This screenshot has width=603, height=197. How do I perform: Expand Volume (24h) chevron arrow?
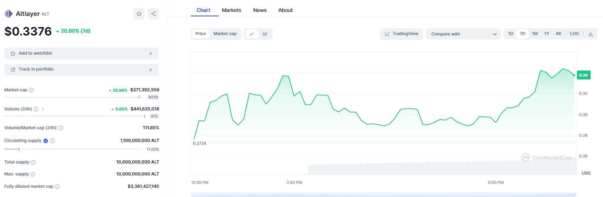43,109
